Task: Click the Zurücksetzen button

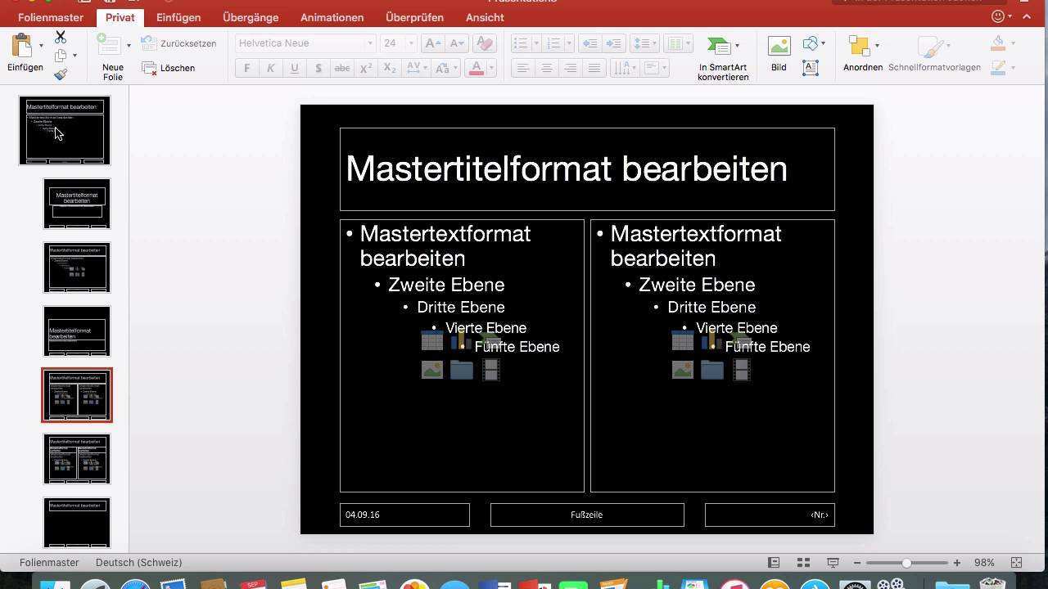Action: tap(179, 43)
